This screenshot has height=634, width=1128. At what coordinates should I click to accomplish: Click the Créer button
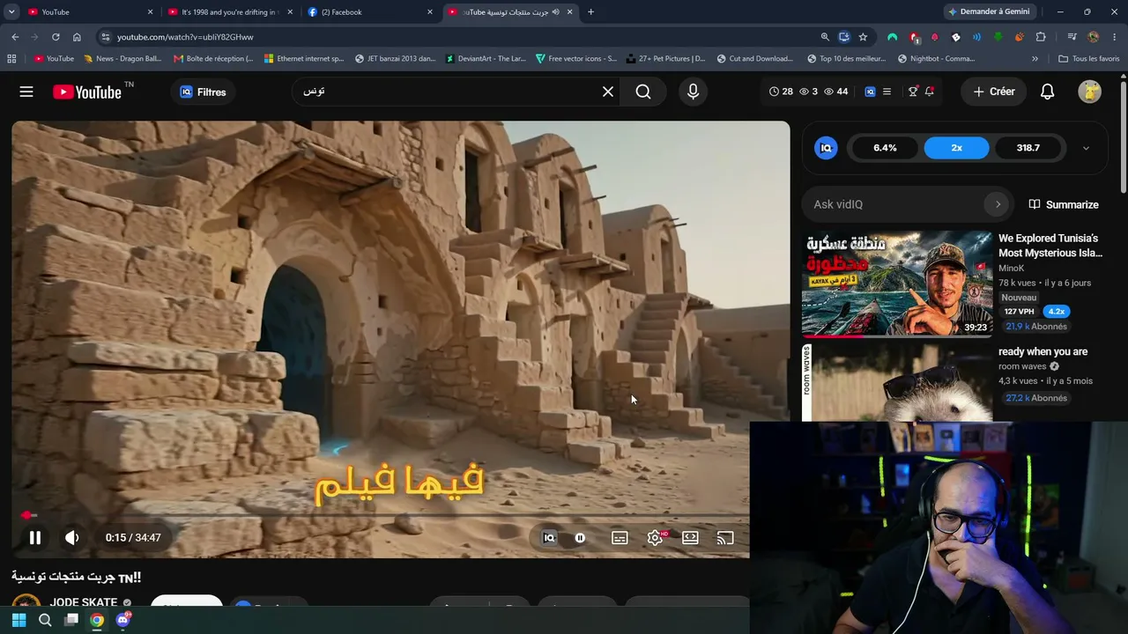click(994, 92)
